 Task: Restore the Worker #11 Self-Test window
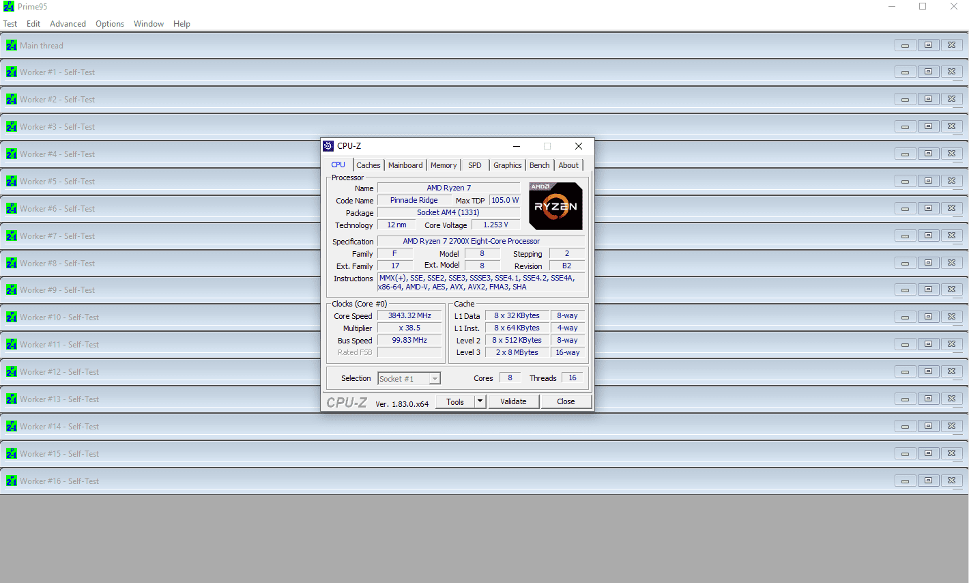click(928, 344)
